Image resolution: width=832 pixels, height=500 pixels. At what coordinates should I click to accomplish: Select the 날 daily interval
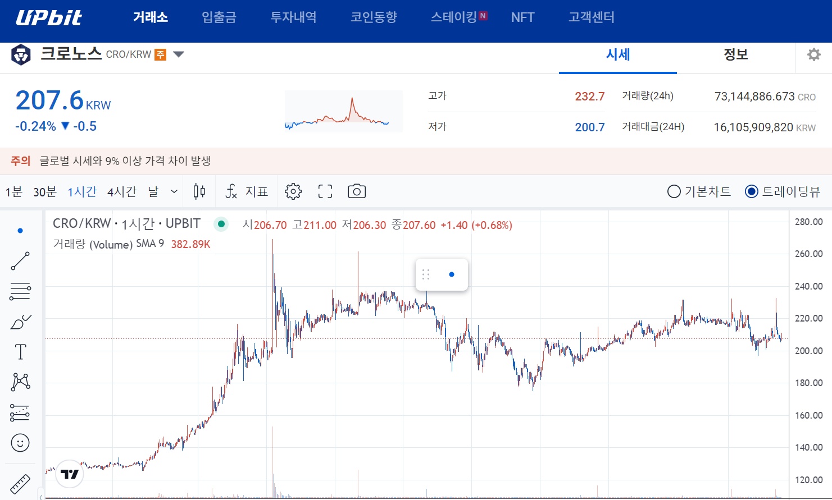[x=153, y=192]
